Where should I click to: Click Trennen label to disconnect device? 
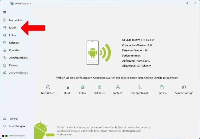click(x=14, y=119)
